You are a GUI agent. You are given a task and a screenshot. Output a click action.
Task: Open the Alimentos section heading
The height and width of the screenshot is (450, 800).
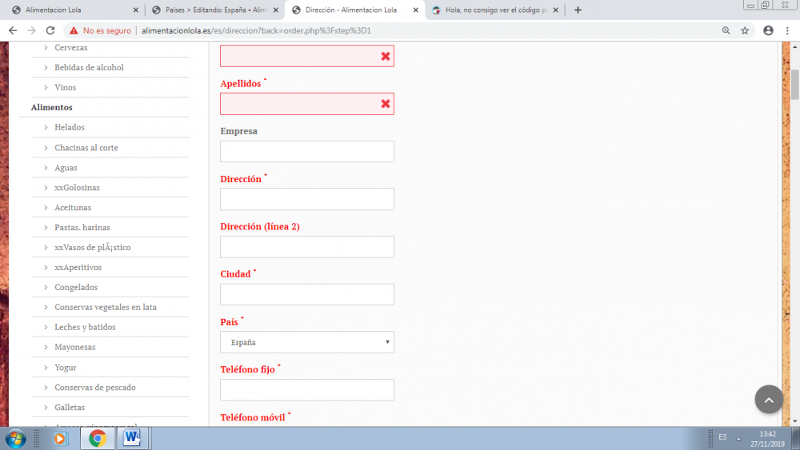[x=51, y=107]
